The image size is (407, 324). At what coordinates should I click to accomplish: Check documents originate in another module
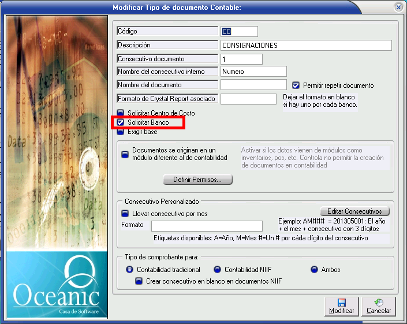click(x=125, y=154)
